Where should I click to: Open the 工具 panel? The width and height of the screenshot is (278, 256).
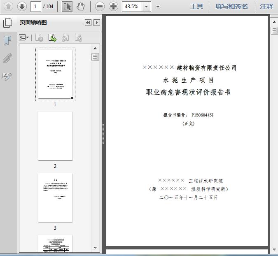point(196,7)
